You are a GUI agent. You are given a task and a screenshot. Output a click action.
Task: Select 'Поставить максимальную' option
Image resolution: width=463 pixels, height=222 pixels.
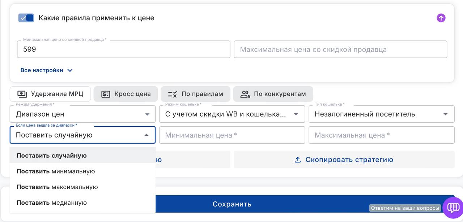pyautogui.click(x=57, y=187)
